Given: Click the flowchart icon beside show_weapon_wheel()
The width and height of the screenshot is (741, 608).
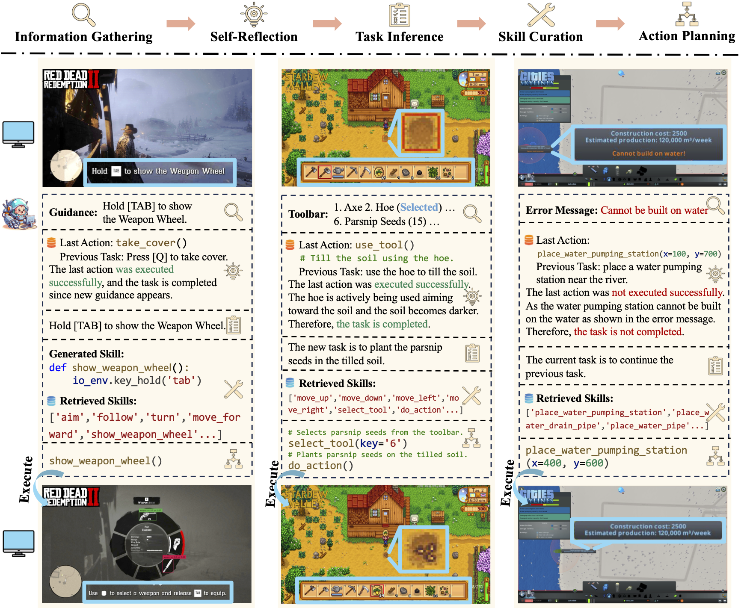Looking at the screenshot, I should 234,459.
